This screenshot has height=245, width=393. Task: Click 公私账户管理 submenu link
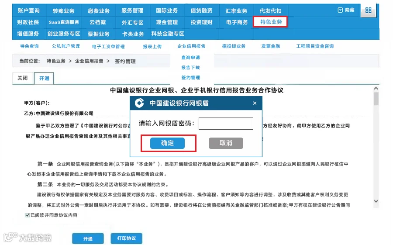tap(66, 46)
